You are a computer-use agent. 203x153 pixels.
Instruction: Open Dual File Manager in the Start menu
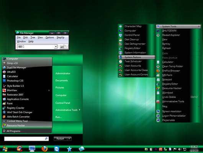tap(27, 68)
